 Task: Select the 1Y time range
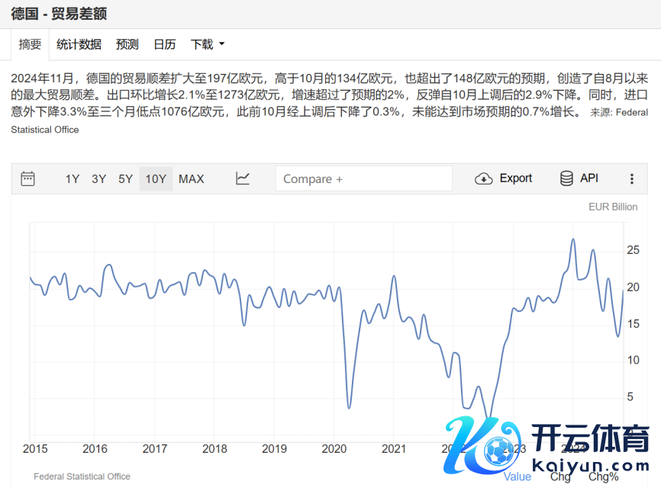[73, 179]
